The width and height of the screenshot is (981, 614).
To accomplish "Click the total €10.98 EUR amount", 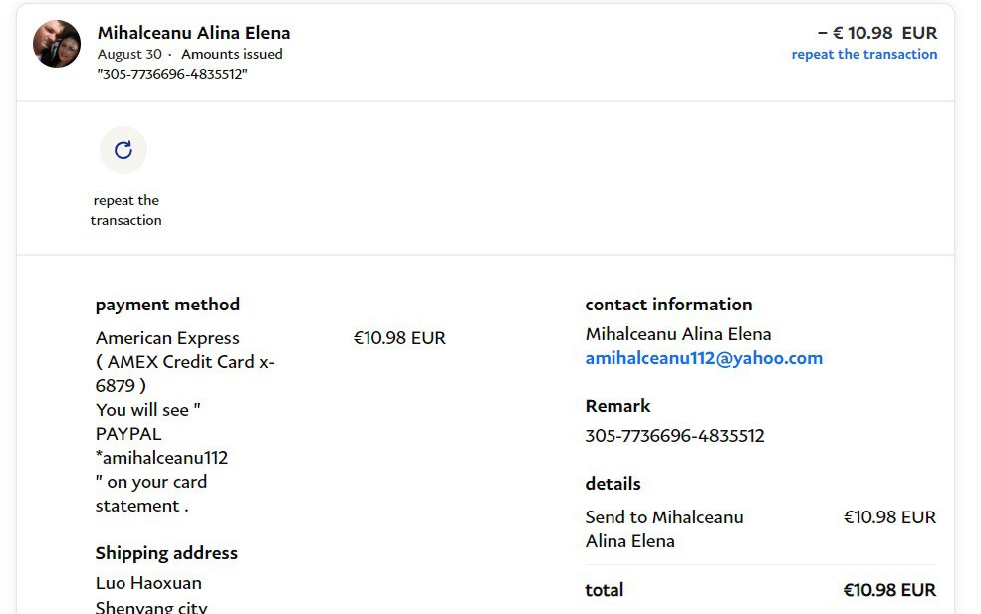I will point(889,590).
